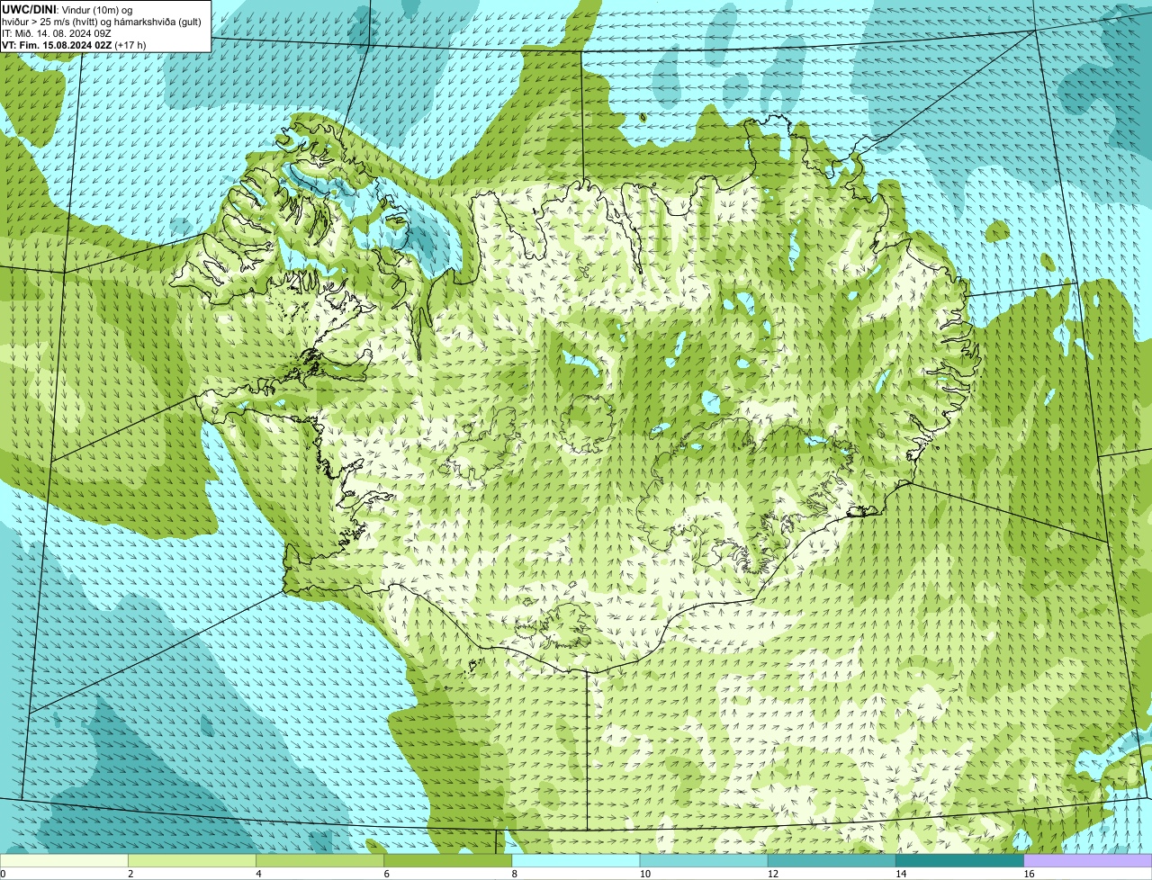Click the purple legend swatch above 16 m/s
Screen dimensions: 1152x880
coord(1088,860)
